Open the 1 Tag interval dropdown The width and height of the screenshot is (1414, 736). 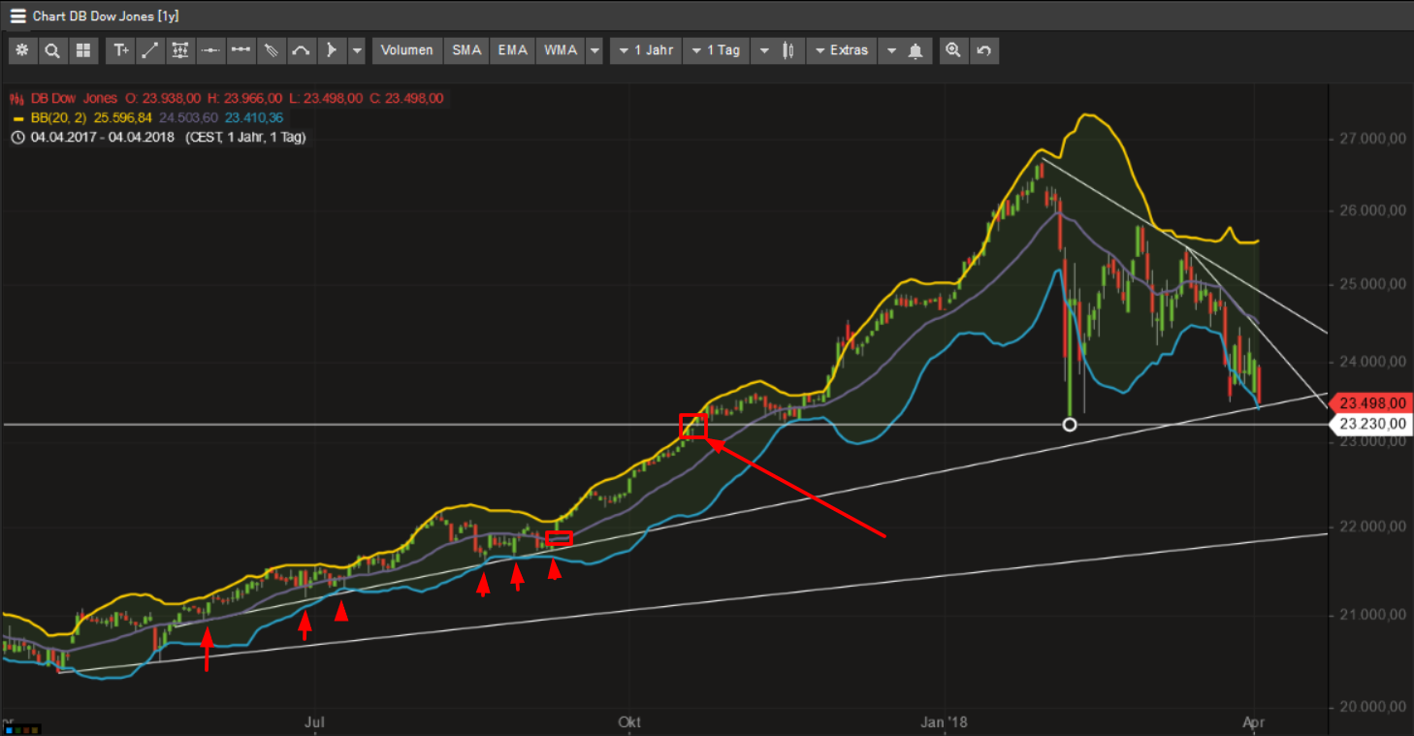point(716,50)
